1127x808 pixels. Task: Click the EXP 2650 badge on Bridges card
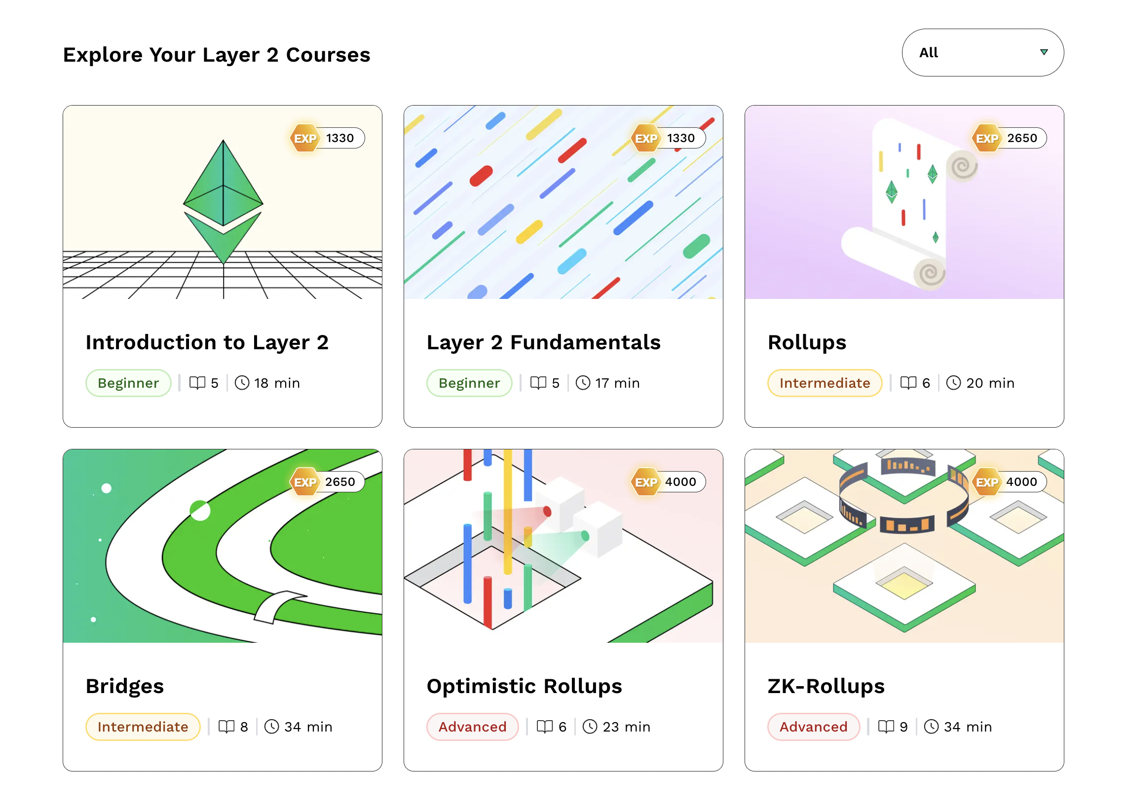327,482
